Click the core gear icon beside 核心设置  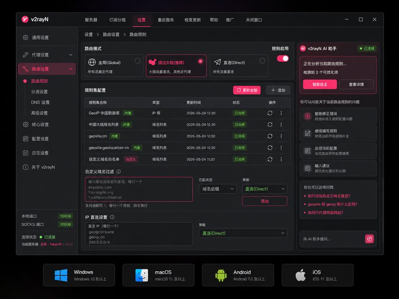click(x=25, y=125)
